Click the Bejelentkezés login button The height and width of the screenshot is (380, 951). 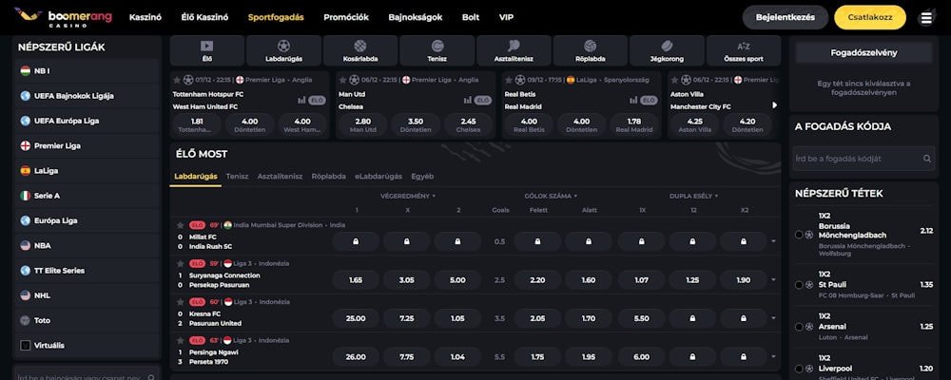[x=786, y=18]
